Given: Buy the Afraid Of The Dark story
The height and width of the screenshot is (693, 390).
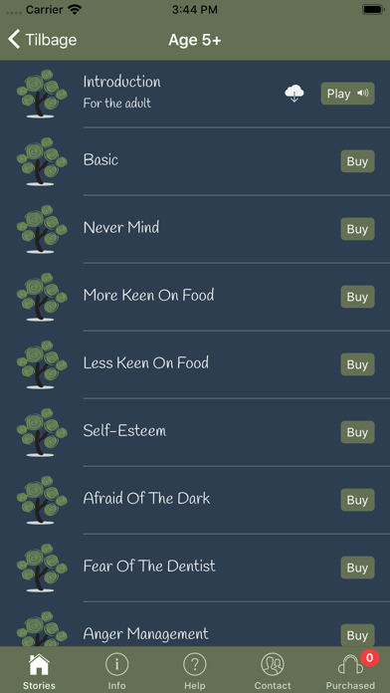Looking at the screenshot, I should [357, 500].
